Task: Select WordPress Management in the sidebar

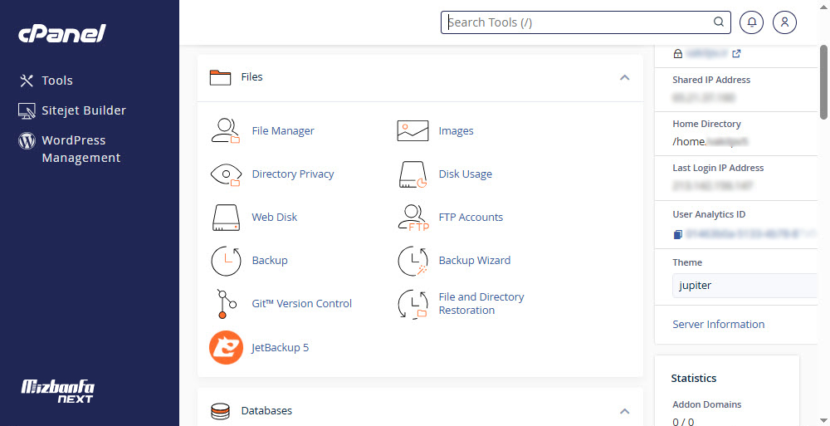Action: pos(81,149)
